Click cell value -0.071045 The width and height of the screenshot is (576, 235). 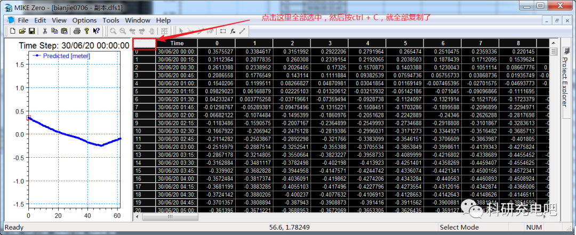443,92
